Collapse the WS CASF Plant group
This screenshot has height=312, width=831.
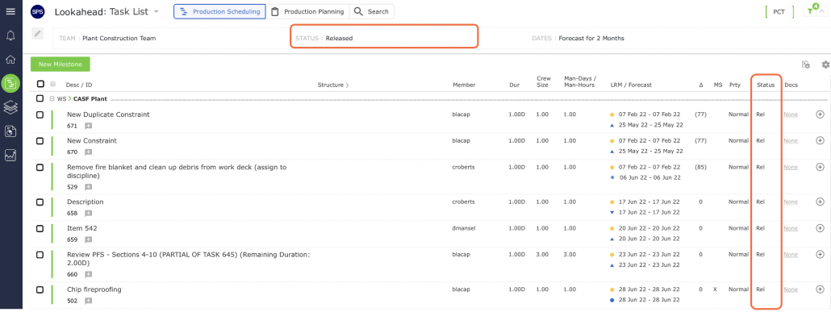52,98
